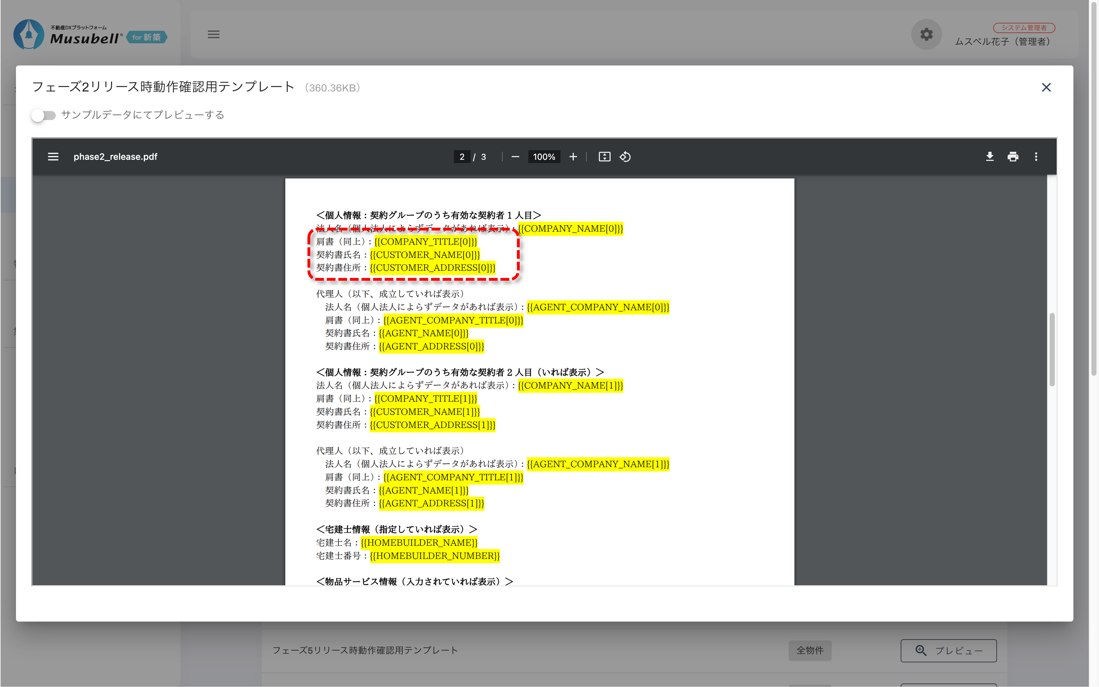Image resolution: width=1099 pixels, height=687 pixels.
Task: Click the PDF zoom in plus icon
Action: pyautogui.click(x=573, y=157)
